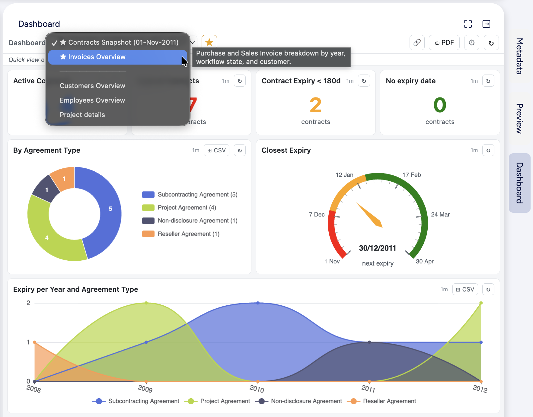The height and width of the screenshot is (417, 533).
Task: Download By Agreement Type data as CSV
Action: [x=217, y=150]
